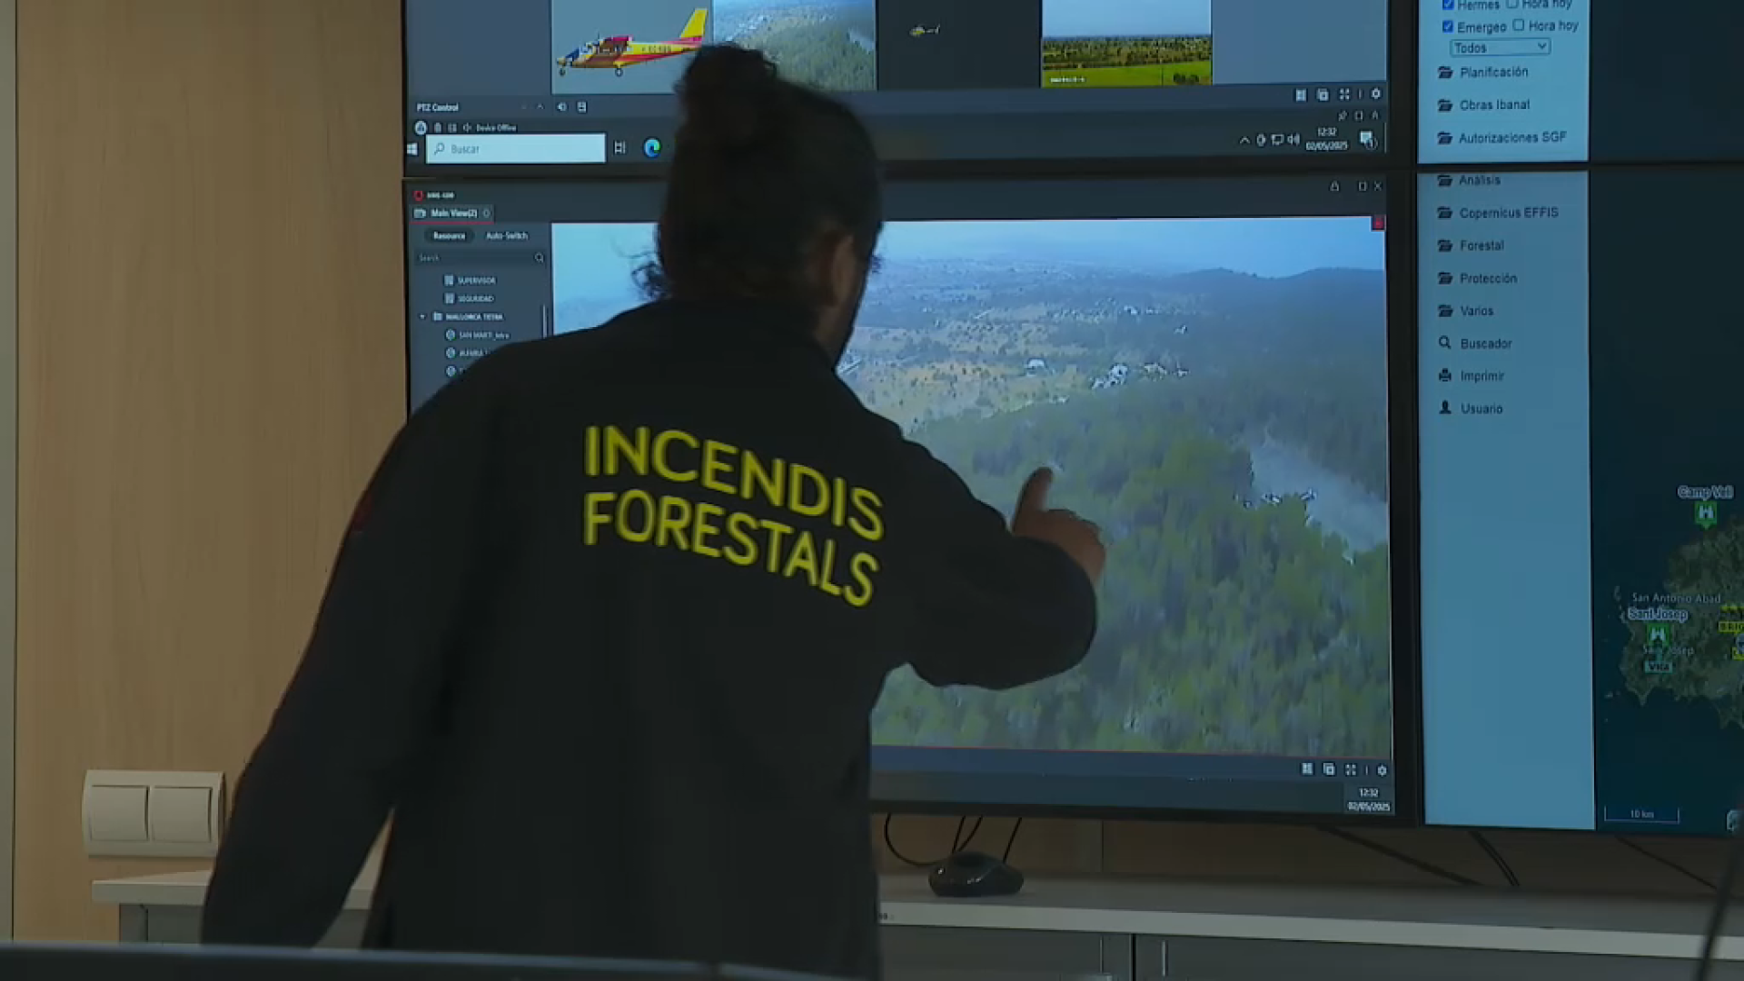Viewport: 1744px width, 981px height.
Task: Change window layout on upper video toolbar
Action: point(1301,94)
